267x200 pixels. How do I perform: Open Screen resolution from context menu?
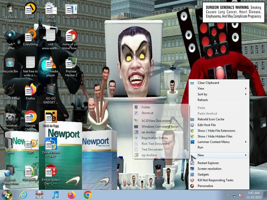tap(219, 169)
